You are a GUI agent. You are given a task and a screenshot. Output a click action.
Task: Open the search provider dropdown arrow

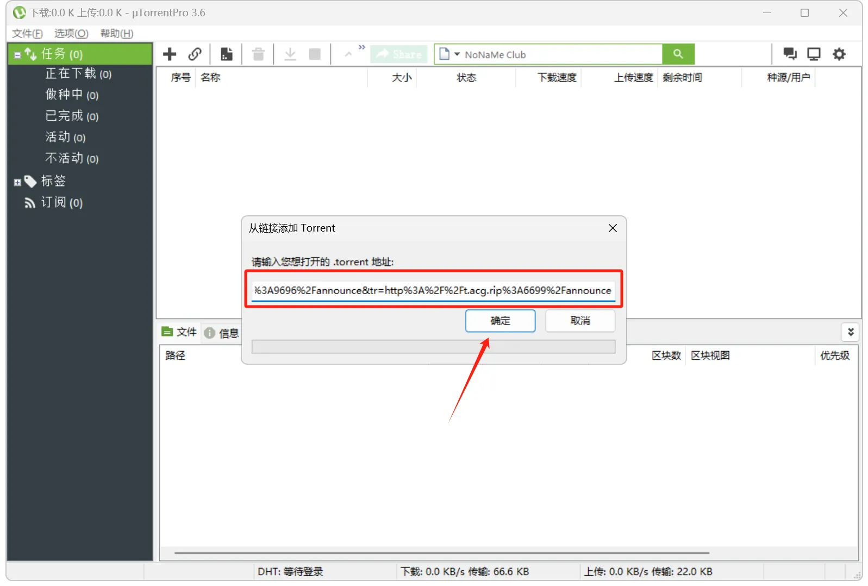coord(457,54)
